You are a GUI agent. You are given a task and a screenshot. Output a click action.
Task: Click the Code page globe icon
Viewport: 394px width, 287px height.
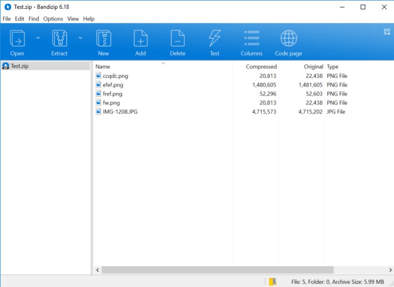[288, 39]
